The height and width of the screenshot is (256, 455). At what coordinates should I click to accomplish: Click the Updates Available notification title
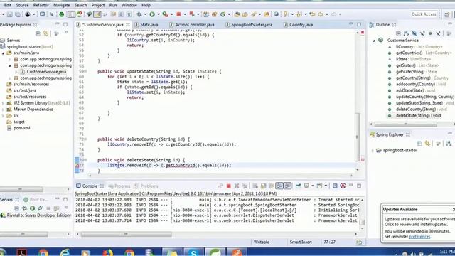pos(400,209)
